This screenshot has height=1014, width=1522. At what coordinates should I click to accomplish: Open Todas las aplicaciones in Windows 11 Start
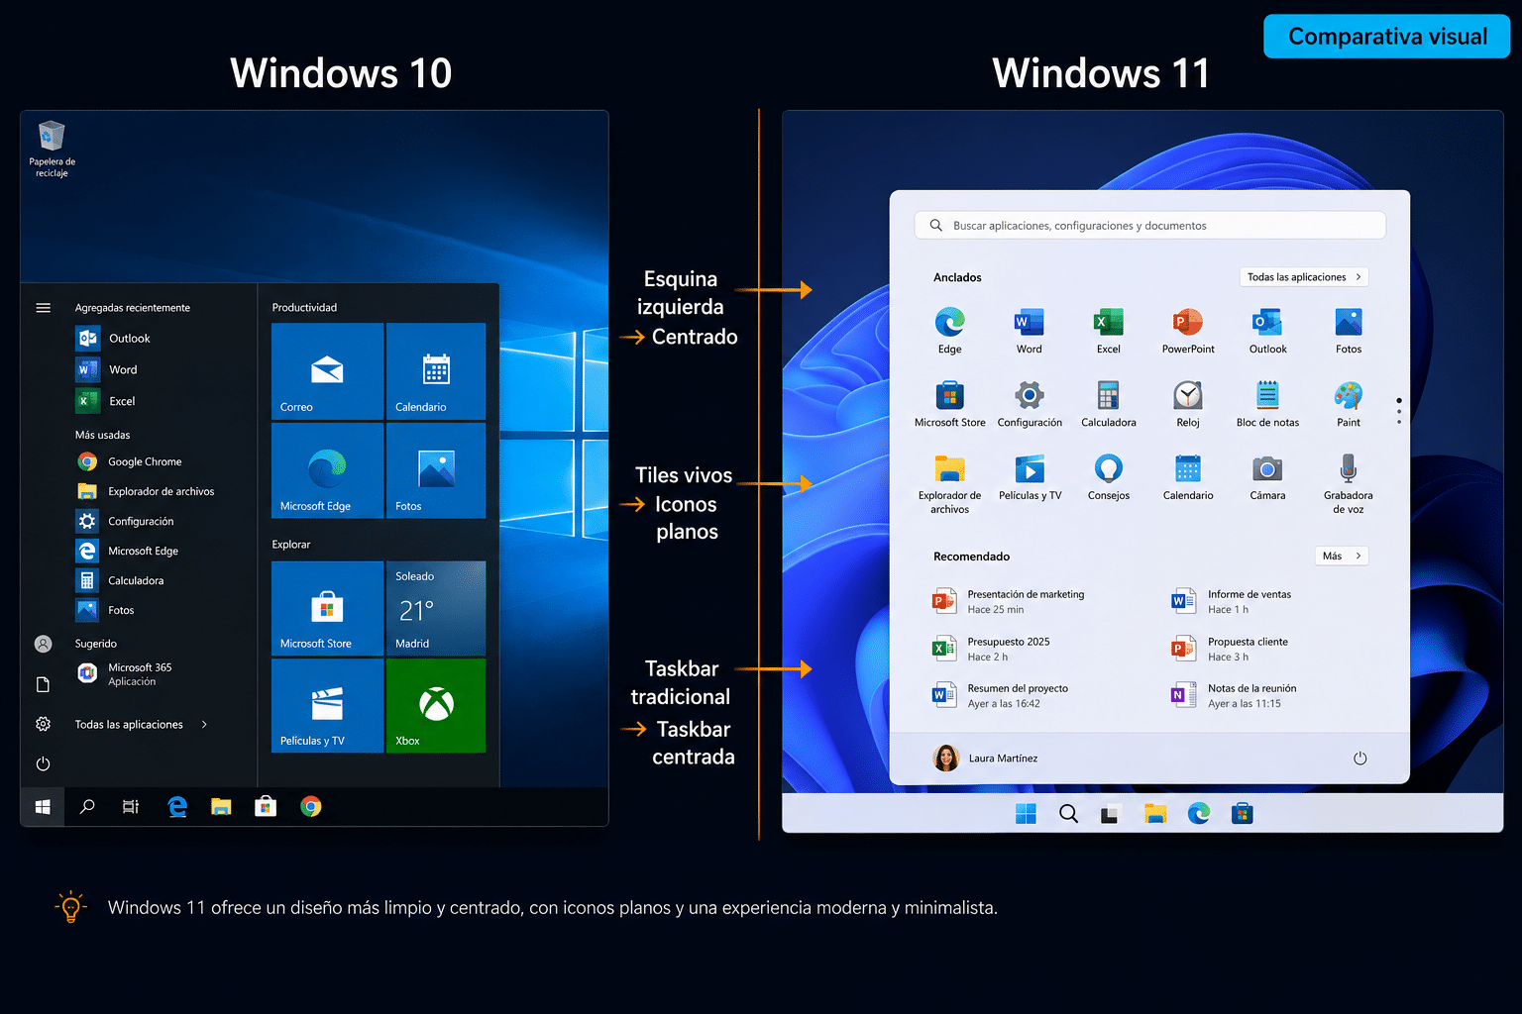tap(1304, 277)
